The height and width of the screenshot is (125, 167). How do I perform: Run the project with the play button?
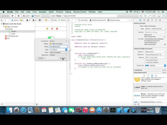click(13, 16)
